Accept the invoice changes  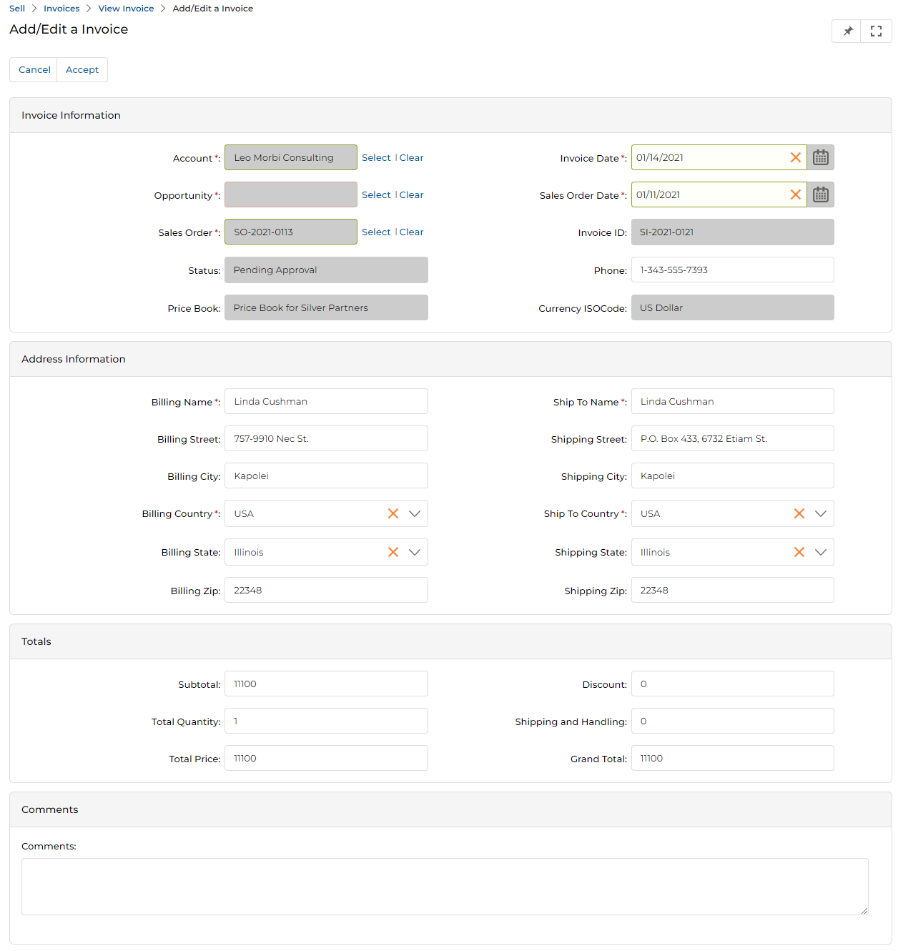[82, 69]
